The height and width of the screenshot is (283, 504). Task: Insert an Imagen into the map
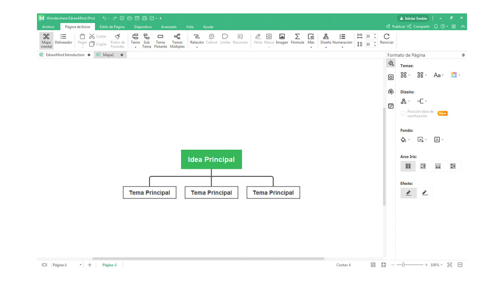point(282,37)
